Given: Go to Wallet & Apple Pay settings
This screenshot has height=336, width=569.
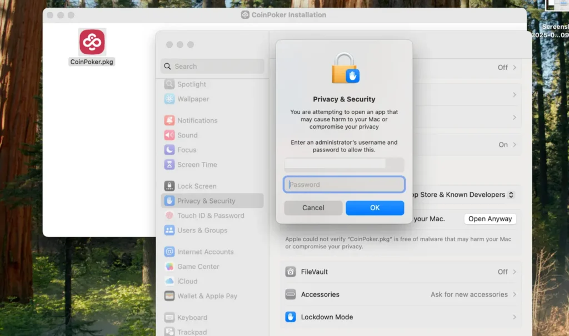Looking at the screenshot, I should tap(207, 296).
